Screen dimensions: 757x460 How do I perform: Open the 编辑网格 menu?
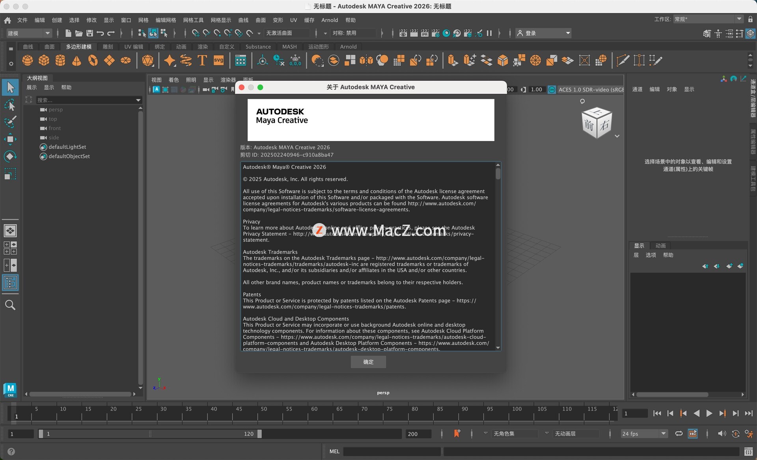(x=166, y=20)
